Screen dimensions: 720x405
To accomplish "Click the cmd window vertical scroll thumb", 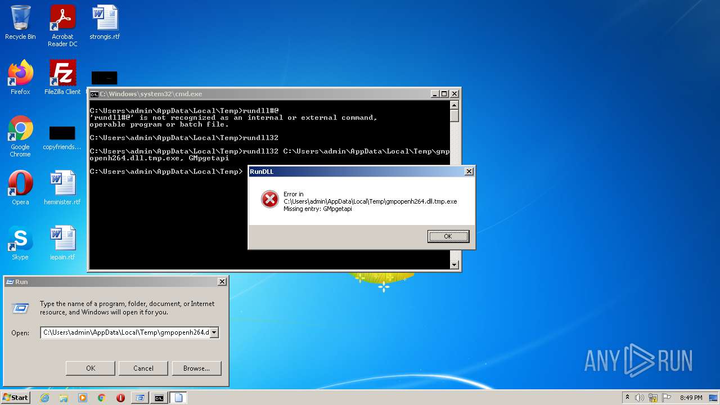I will [454, 116].
